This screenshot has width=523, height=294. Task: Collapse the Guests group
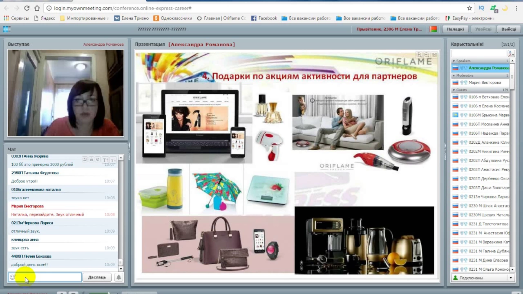point(454,90)
